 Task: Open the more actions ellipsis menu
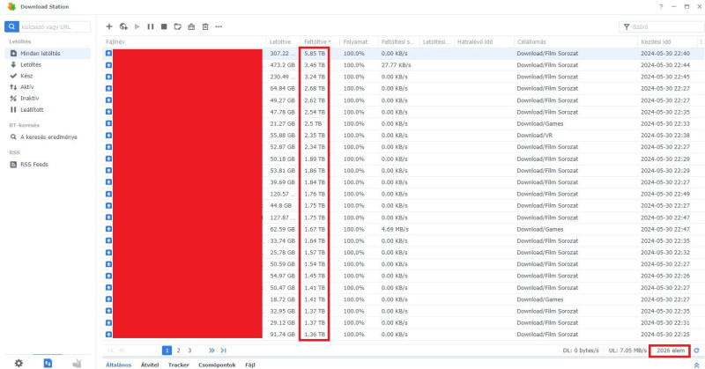point(219,26)
